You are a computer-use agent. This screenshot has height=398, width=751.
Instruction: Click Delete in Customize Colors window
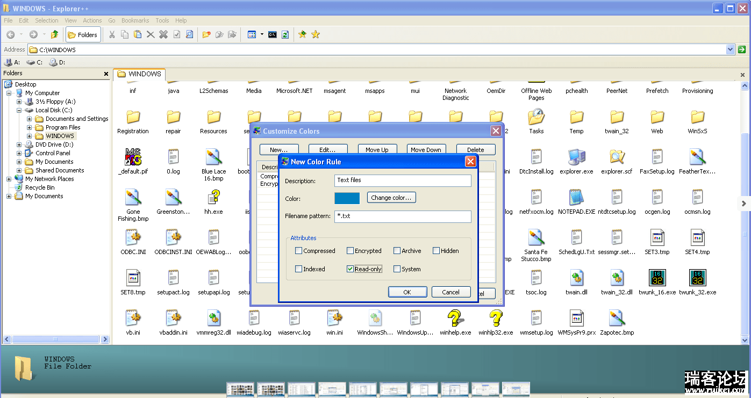(476, 150)
